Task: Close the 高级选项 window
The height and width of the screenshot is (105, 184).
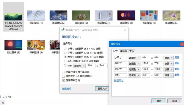Action: (182, 44)
